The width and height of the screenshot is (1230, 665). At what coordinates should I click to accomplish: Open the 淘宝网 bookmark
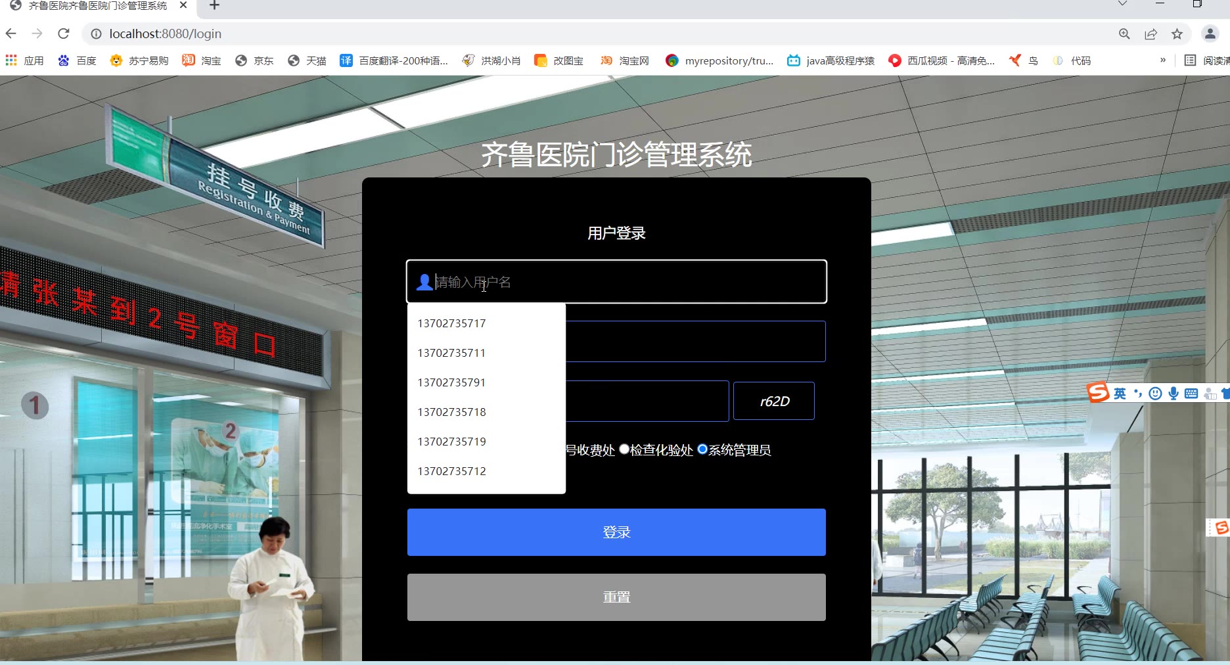[x=624, y=60]
